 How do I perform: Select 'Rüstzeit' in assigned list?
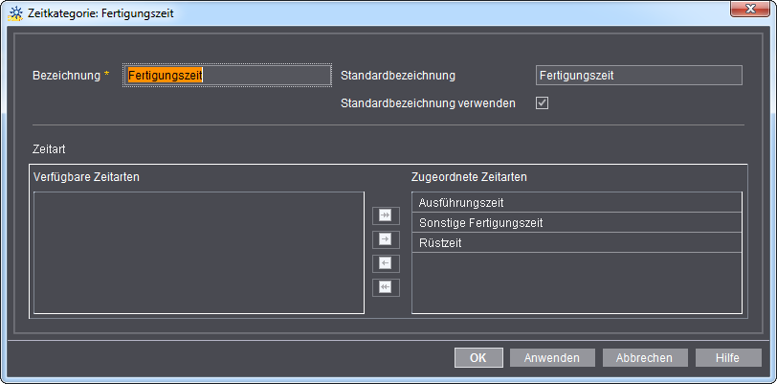click(x=576, y=243)
